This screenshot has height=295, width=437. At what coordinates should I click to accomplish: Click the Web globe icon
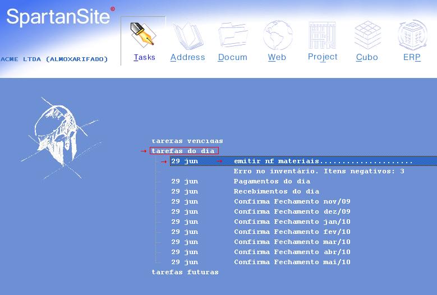tap(277, 35)
